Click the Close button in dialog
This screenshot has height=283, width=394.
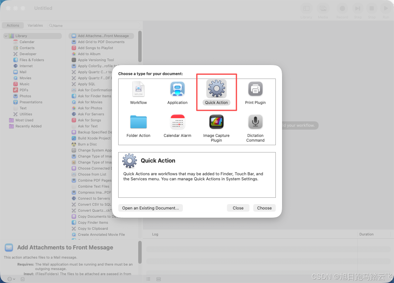pos(238,208)
